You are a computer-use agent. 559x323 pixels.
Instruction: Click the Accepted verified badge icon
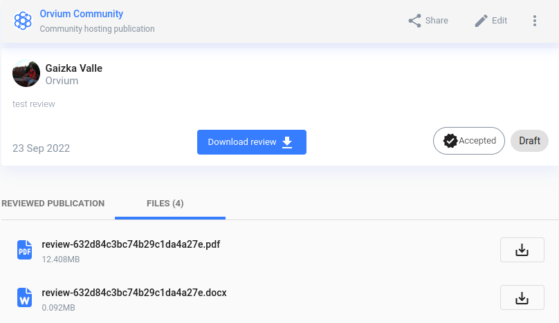(450, 141)
